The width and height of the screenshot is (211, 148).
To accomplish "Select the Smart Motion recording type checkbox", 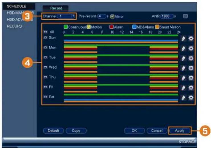I will (x=157, y=27).
